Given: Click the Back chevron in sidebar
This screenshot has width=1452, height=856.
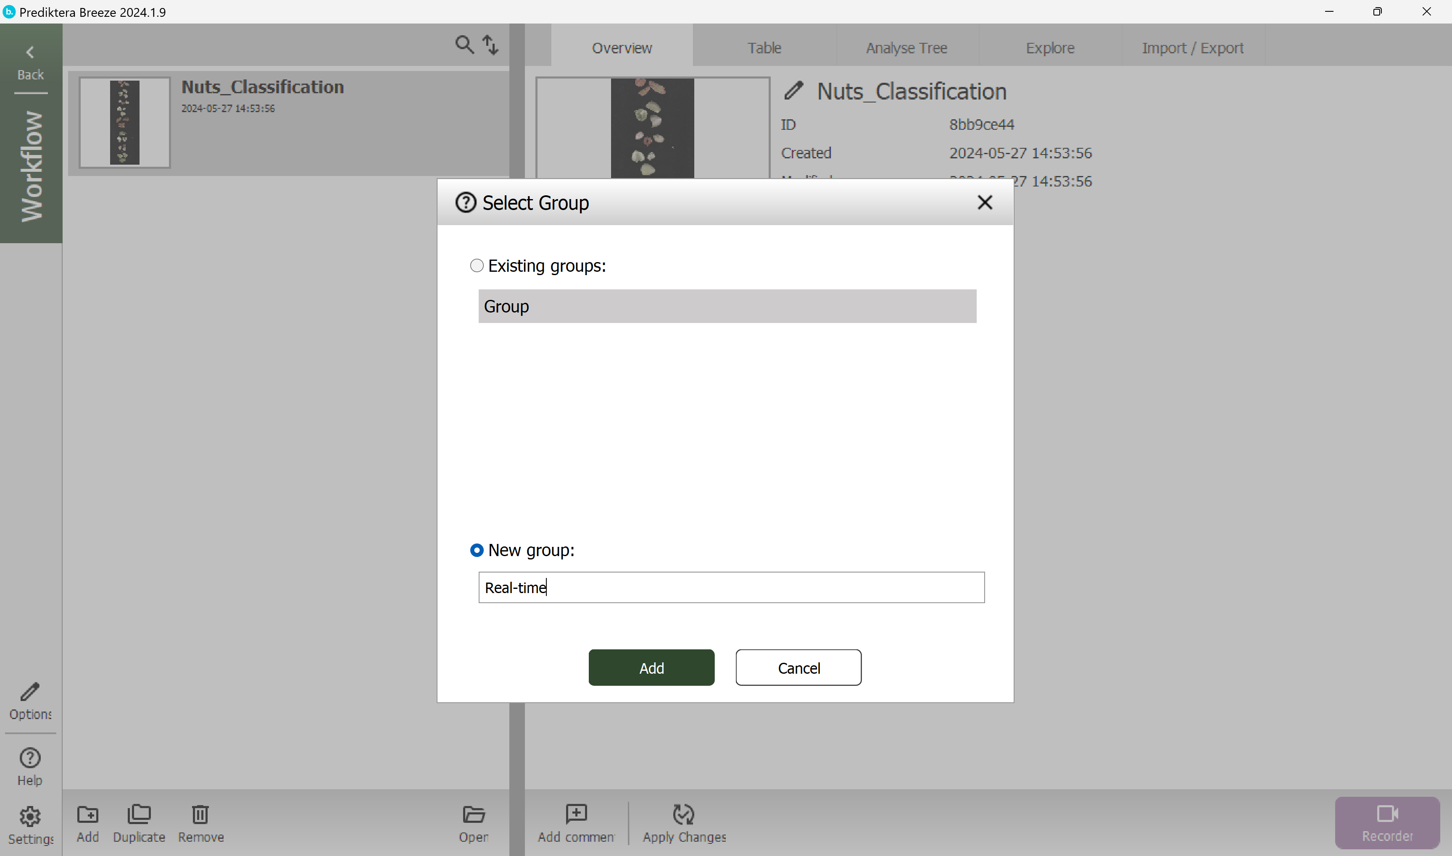Looking at the screenshot, I should [x=30, y=53].
